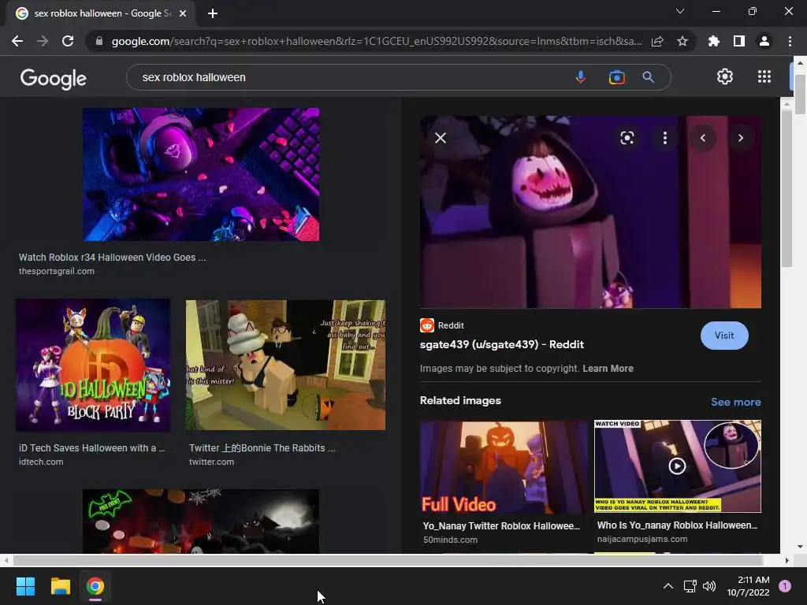Click the scroll-down arrow of the page scrollbar
The width and height of the screenshot is (807, 605).
click(800, 547)
